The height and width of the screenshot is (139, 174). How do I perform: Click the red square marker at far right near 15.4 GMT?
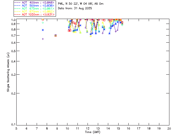click(x=122, y=23)
